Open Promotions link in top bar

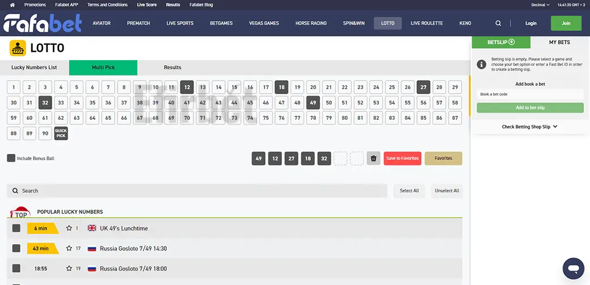click(35, 5)
